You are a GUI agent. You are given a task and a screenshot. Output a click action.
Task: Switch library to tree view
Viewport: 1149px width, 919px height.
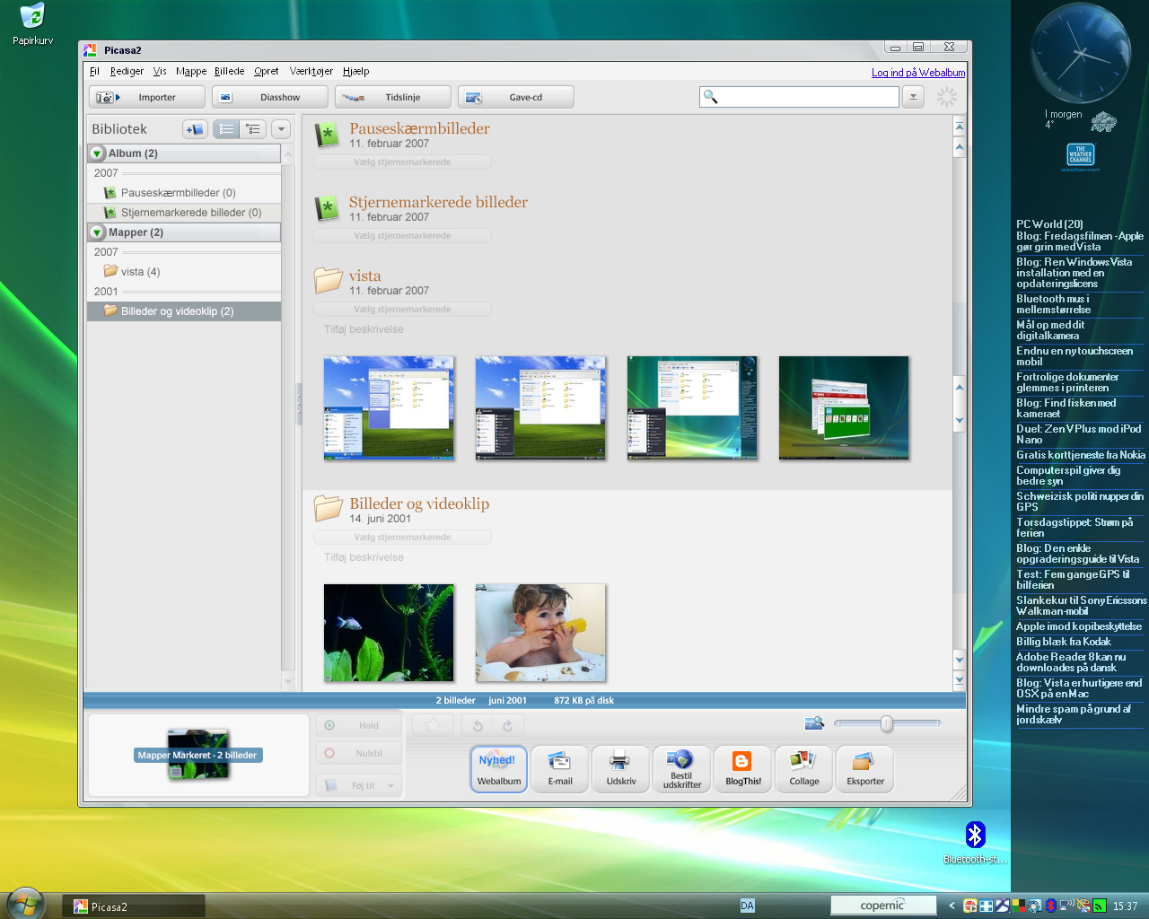253,129
